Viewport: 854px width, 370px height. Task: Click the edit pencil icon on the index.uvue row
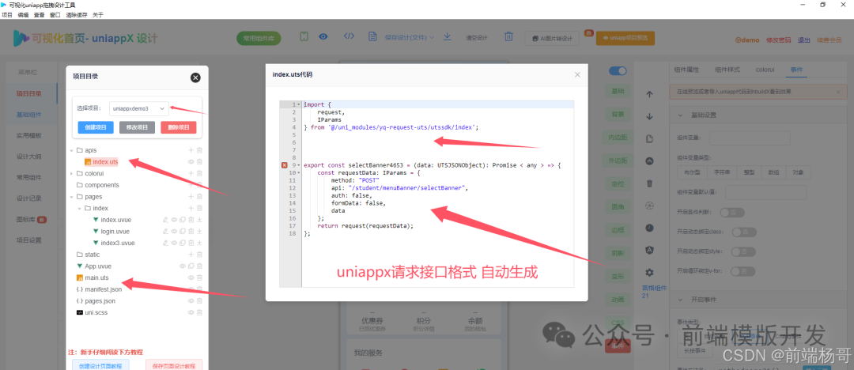[165, 220]
